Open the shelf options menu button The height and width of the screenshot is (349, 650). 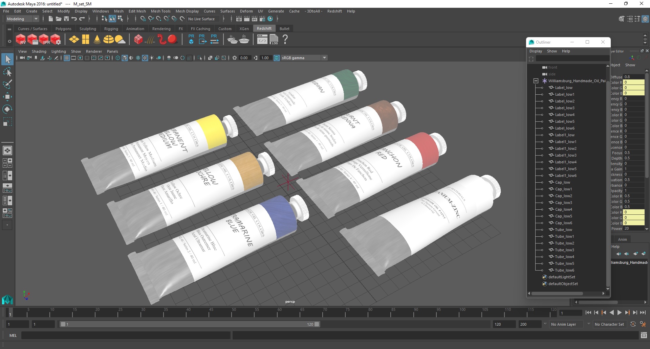click(x=9, y=41)
